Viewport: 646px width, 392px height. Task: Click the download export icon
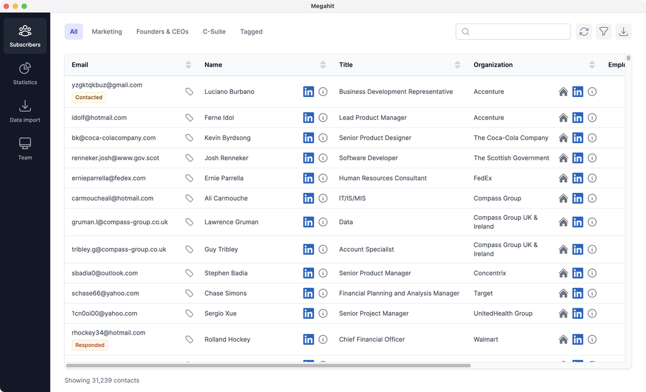point(623,32)
